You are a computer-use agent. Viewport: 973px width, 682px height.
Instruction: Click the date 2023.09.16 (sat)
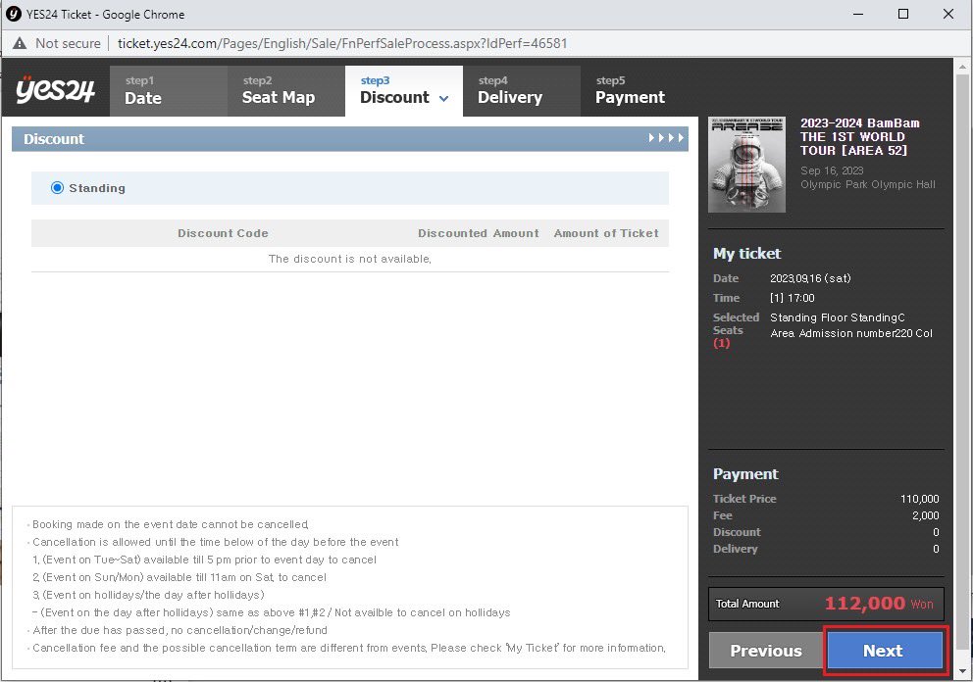point(810,278)
